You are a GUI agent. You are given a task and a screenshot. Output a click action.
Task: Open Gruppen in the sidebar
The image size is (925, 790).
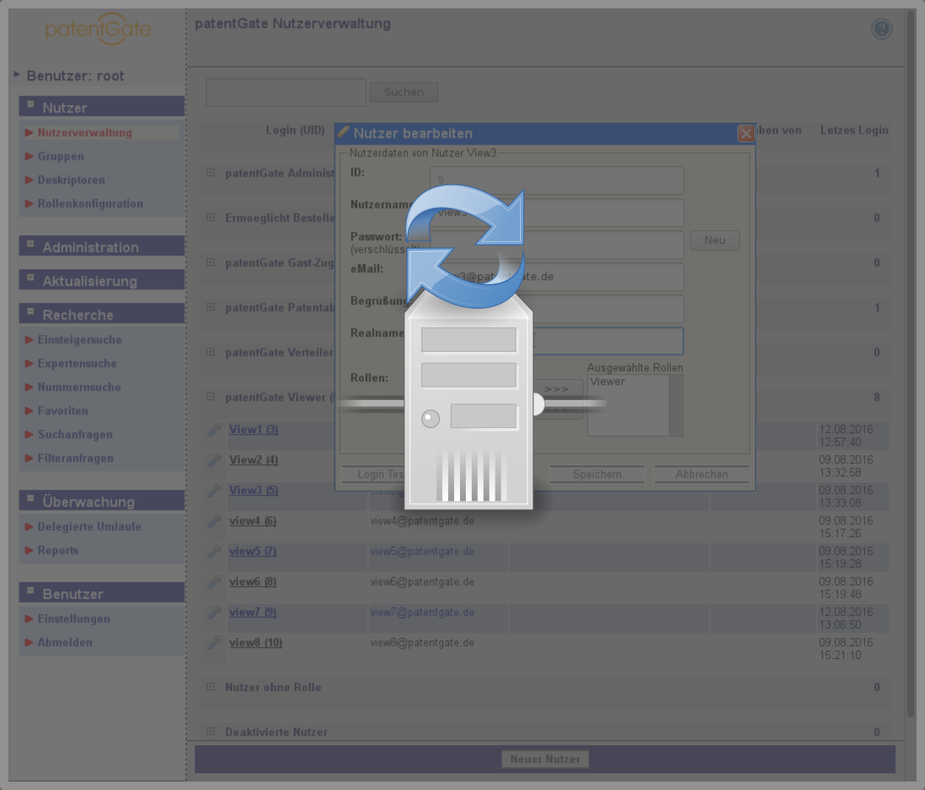tap(61, 156)
